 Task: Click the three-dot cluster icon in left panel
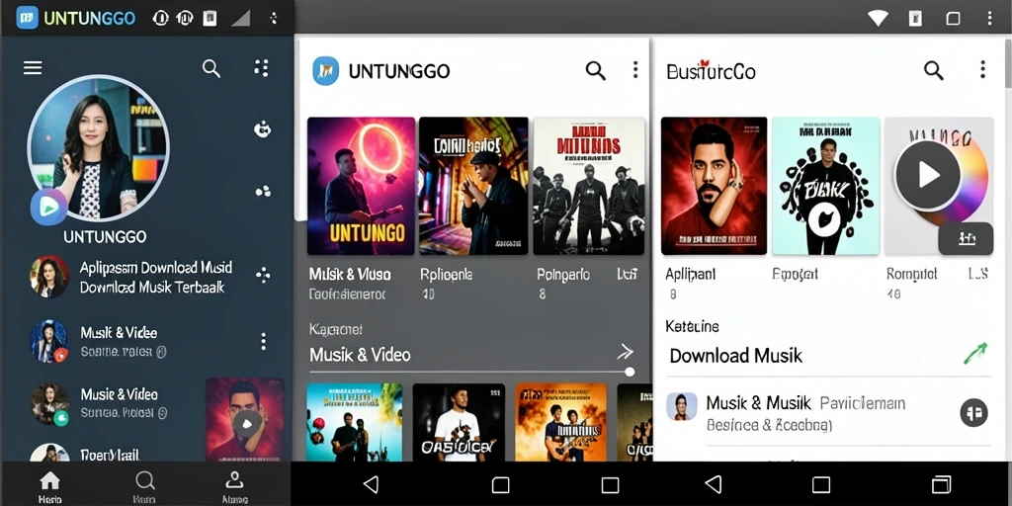(x=263, y=192)
